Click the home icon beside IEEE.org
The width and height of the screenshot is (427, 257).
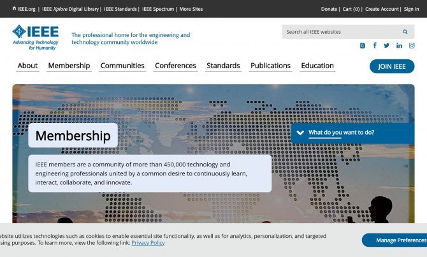[14, 8]
